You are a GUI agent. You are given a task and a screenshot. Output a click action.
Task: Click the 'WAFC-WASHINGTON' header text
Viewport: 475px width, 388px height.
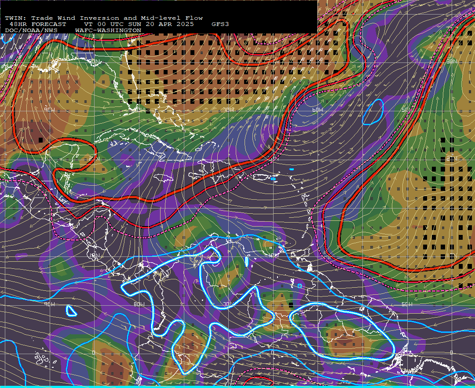[108, 31]
